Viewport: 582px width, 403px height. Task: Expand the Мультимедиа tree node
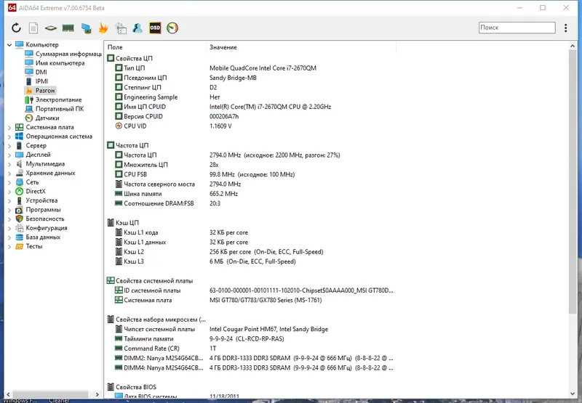(x=9, y=164)
